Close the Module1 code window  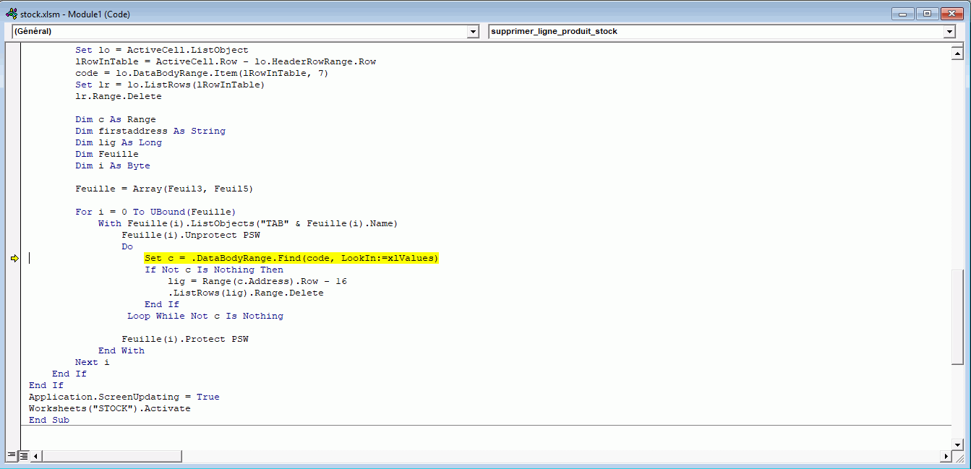[x=951, y=14]
